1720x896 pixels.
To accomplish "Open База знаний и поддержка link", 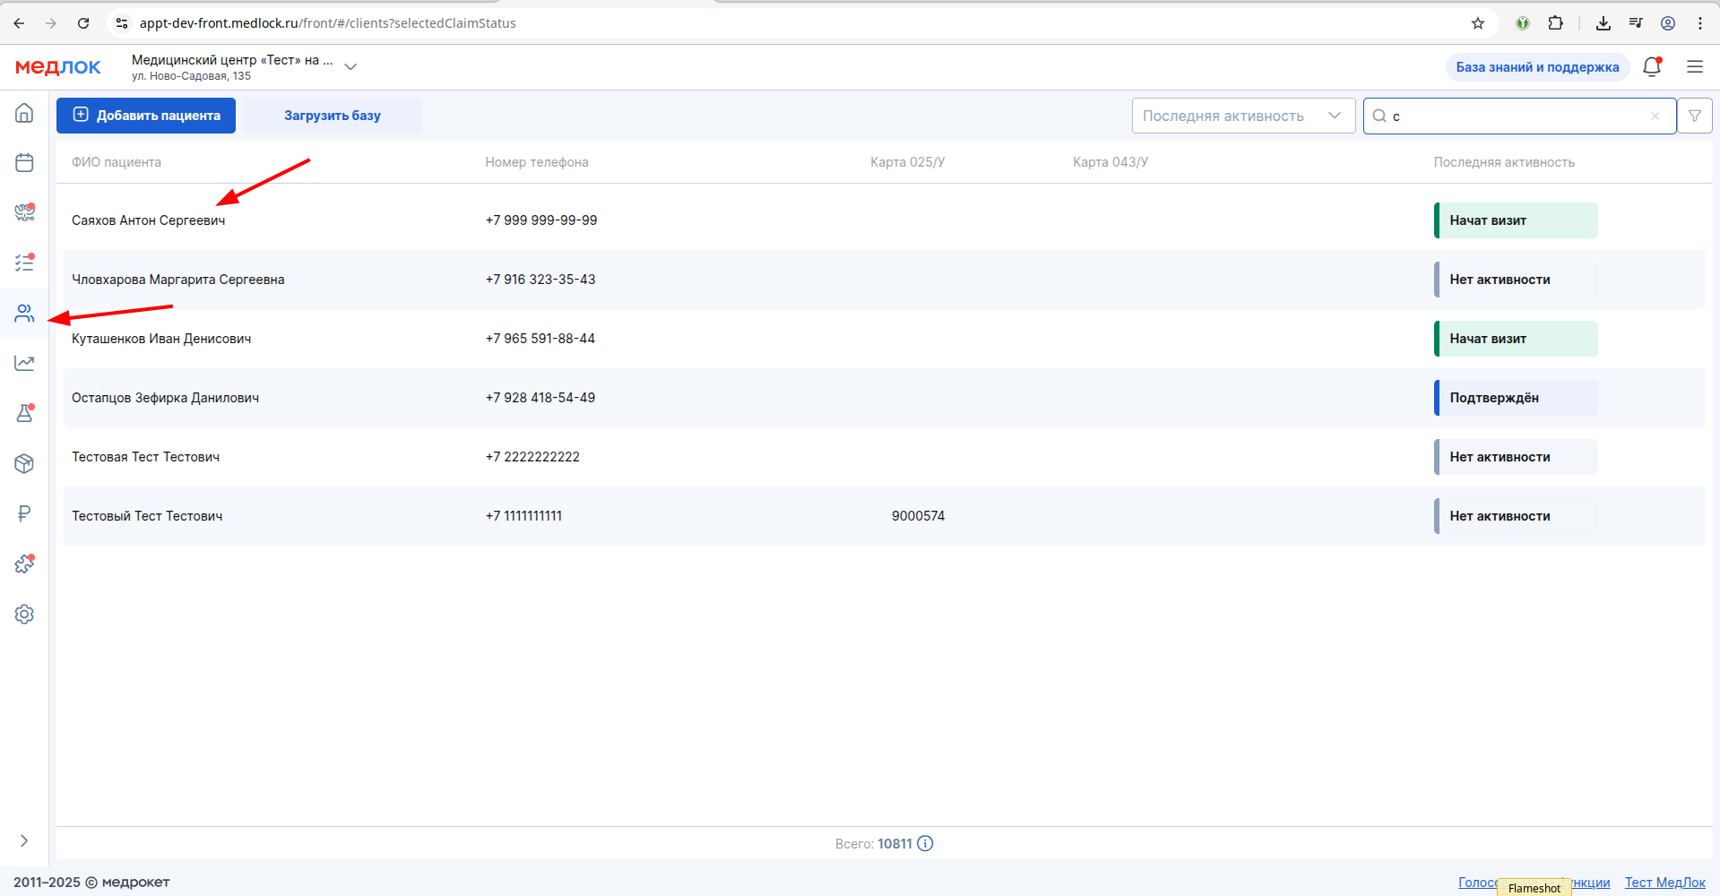I will tap(1537, 67).
